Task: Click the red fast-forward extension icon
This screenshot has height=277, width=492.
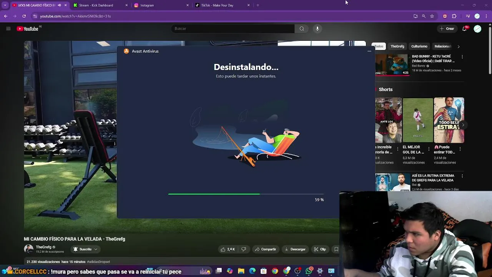Action: [x=445, y=16]
